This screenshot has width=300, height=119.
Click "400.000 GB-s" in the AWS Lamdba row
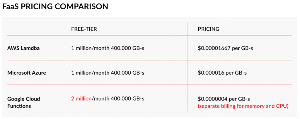pyautogui.click(x=127, y=48)
